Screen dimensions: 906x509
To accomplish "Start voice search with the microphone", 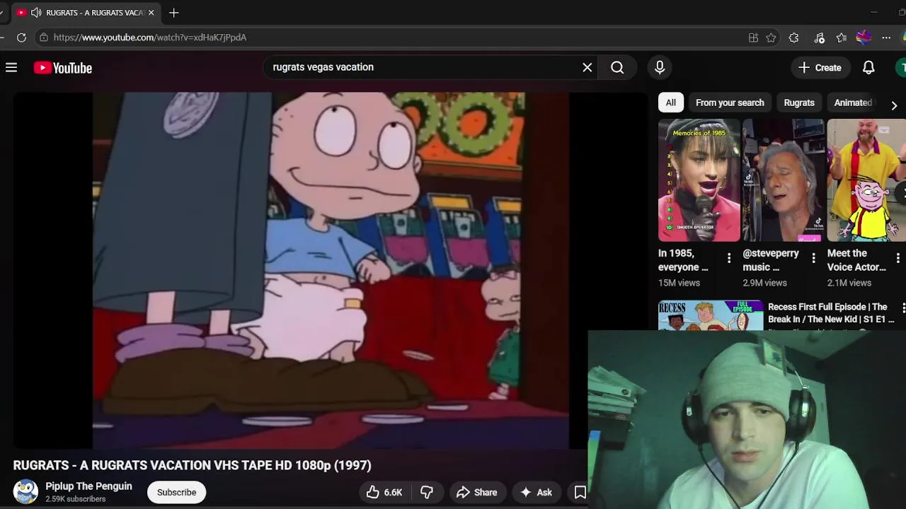I will [x=660, y=67].
